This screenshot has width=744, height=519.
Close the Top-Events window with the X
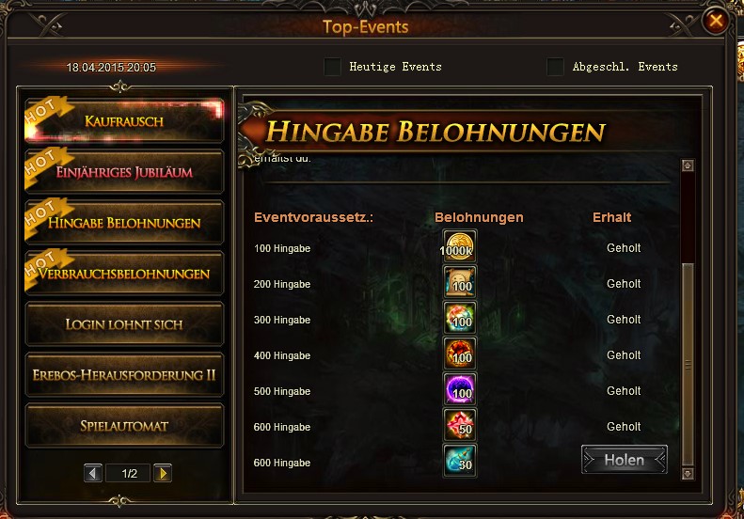coord(716,21)
